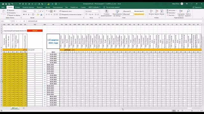Expand the cell styles gallery
Screen dimensions: 204x114
pos(146,15)
